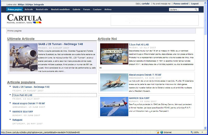The width and height of the screenshot is (208, 135).
Task: Open Atacul asupra Osirak headline in Articole Noi
Action: point(145,75)
